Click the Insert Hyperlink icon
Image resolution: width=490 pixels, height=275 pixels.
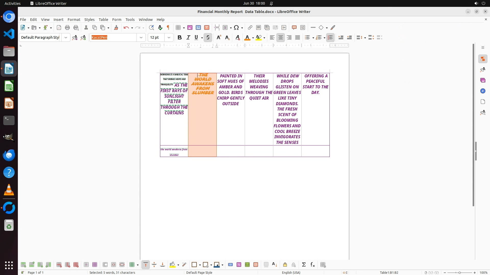(250, 28)
